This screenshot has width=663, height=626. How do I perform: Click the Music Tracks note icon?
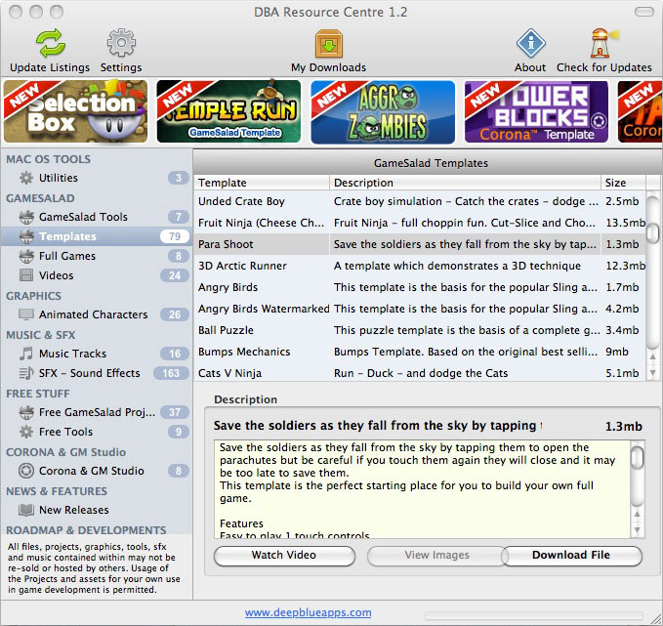26,354
